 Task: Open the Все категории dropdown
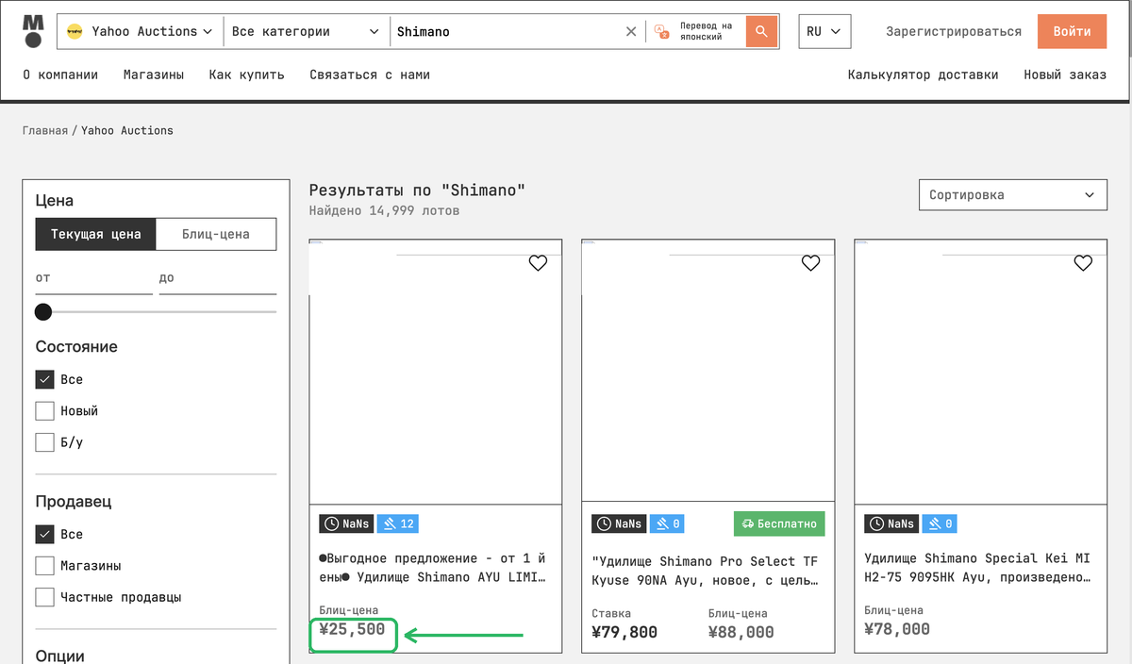click(307, 31)
